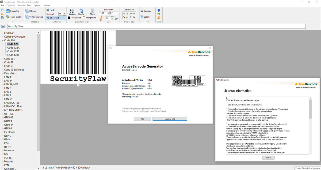Click the New file icon
Screen dimensions: 321x170
pos(2,10)
